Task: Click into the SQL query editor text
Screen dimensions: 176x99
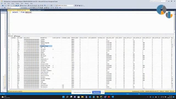Action: point(22,12)
